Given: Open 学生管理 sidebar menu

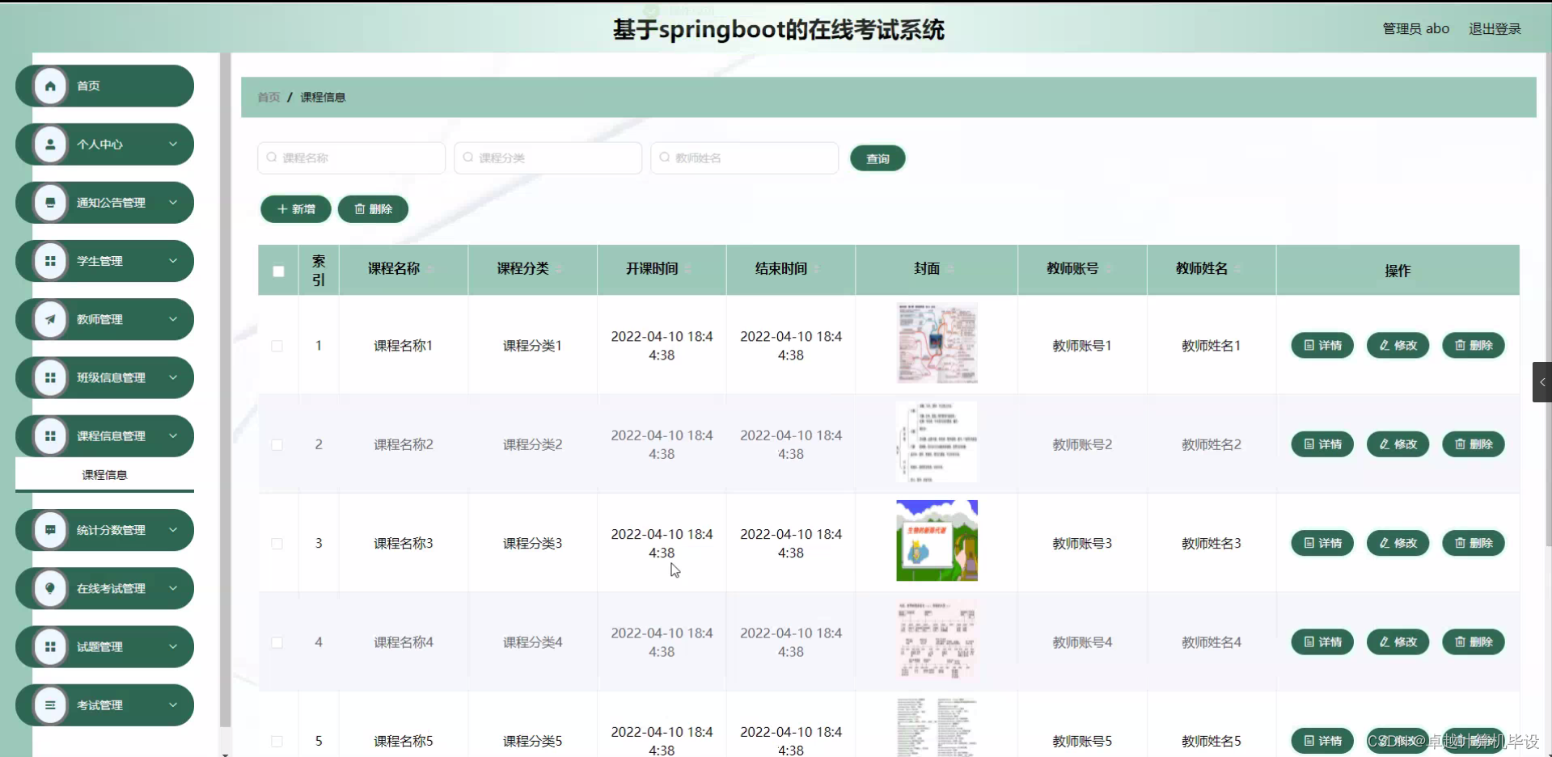Looking at the screenshot, I should 105,261.
